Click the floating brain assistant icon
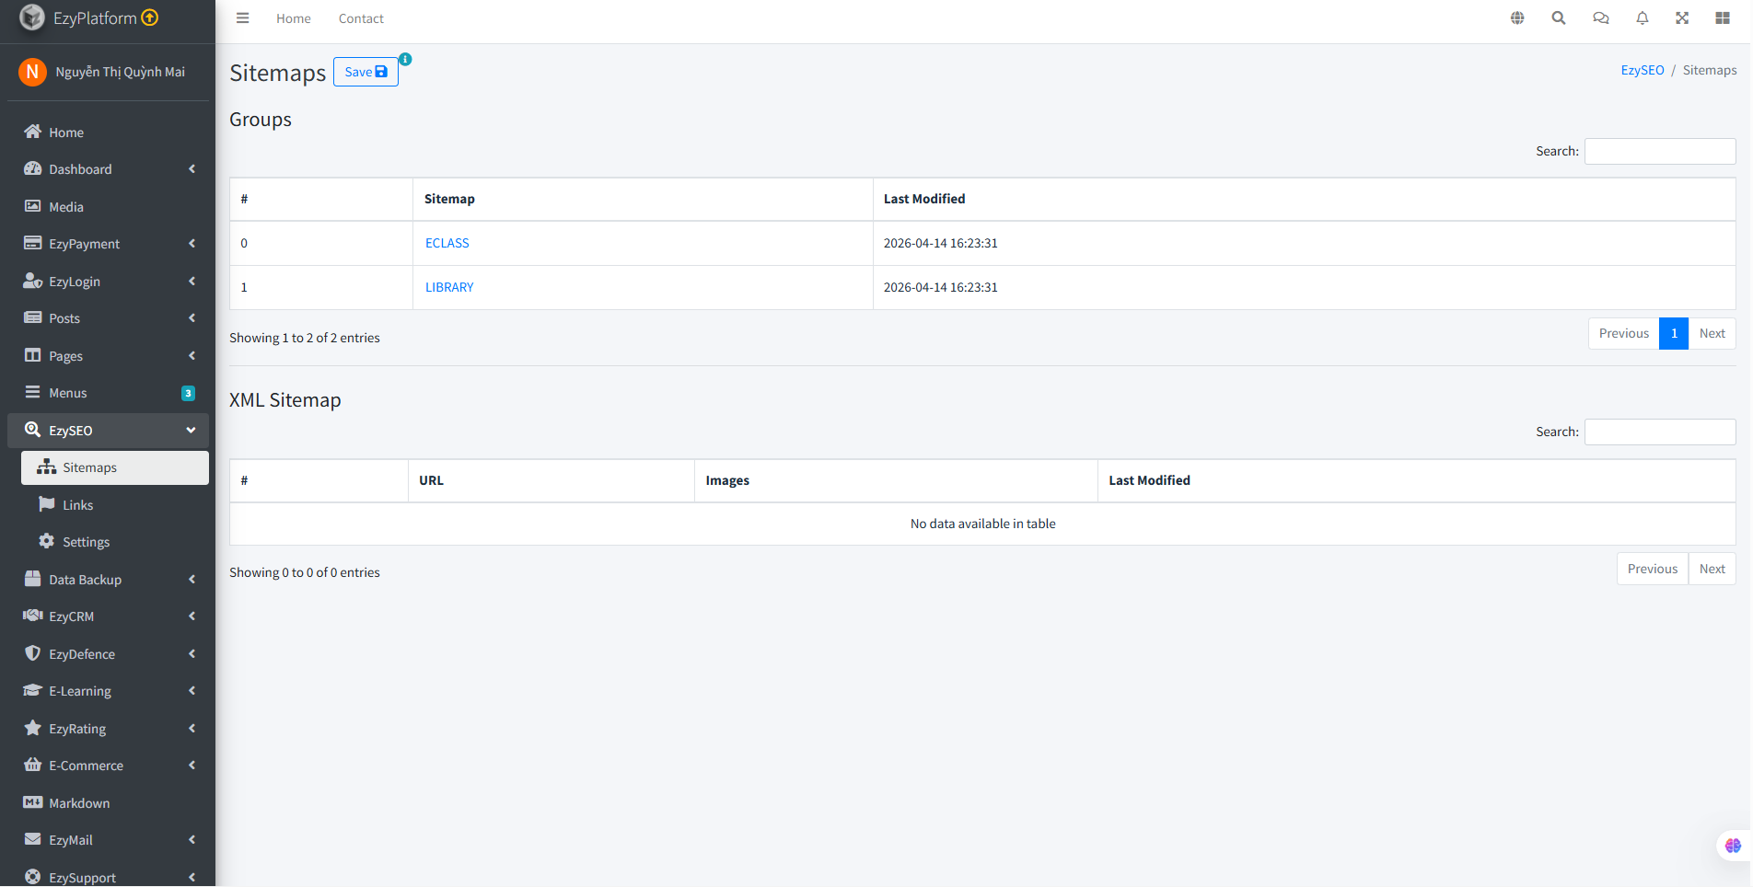Screen dimensions: 1753x887 pyautogui.click(x=1733, y=846)
